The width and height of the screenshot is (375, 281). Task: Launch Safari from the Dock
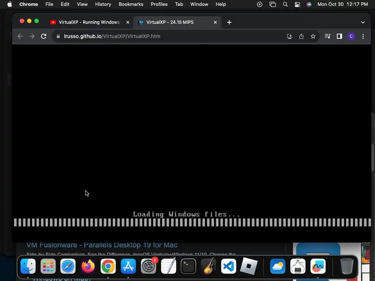(68, 266)
